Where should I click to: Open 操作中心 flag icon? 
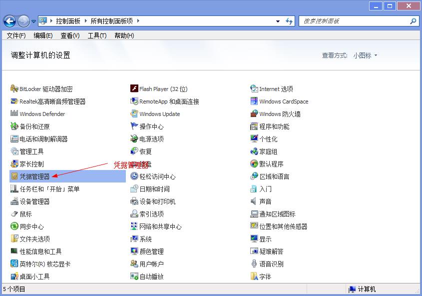[x=134, y=126]
